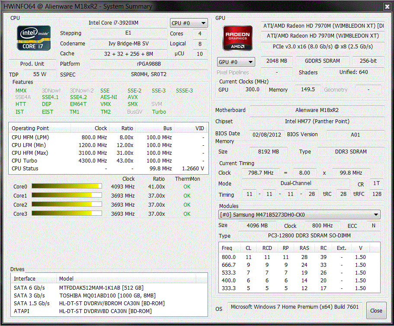Click the Cache 32 + 32 + 256 + 8M field

pyautogui.click(x=128, y=54)
